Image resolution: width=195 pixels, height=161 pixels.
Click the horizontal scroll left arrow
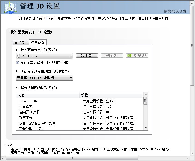pos(3,158)
